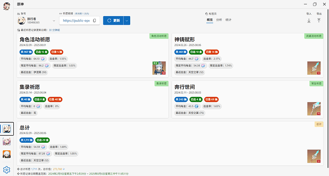Click the 共 40 抽 badge

(x=25, y=99)
